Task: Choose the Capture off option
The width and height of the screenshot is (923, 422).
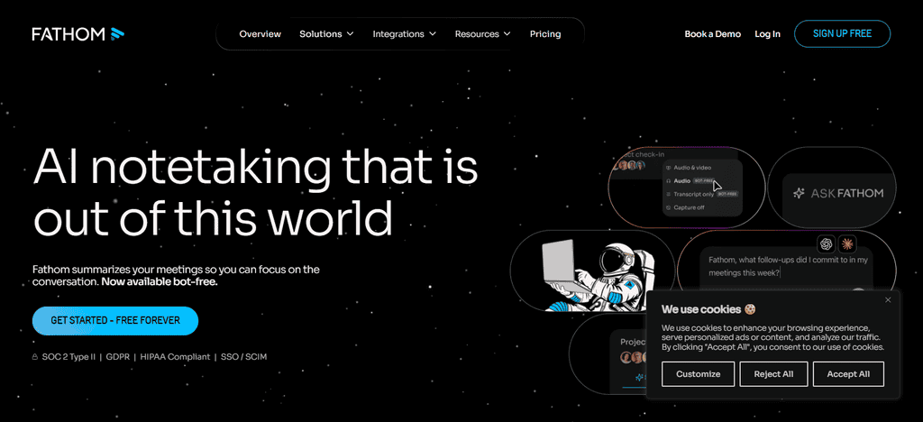Action: [688, 207]
